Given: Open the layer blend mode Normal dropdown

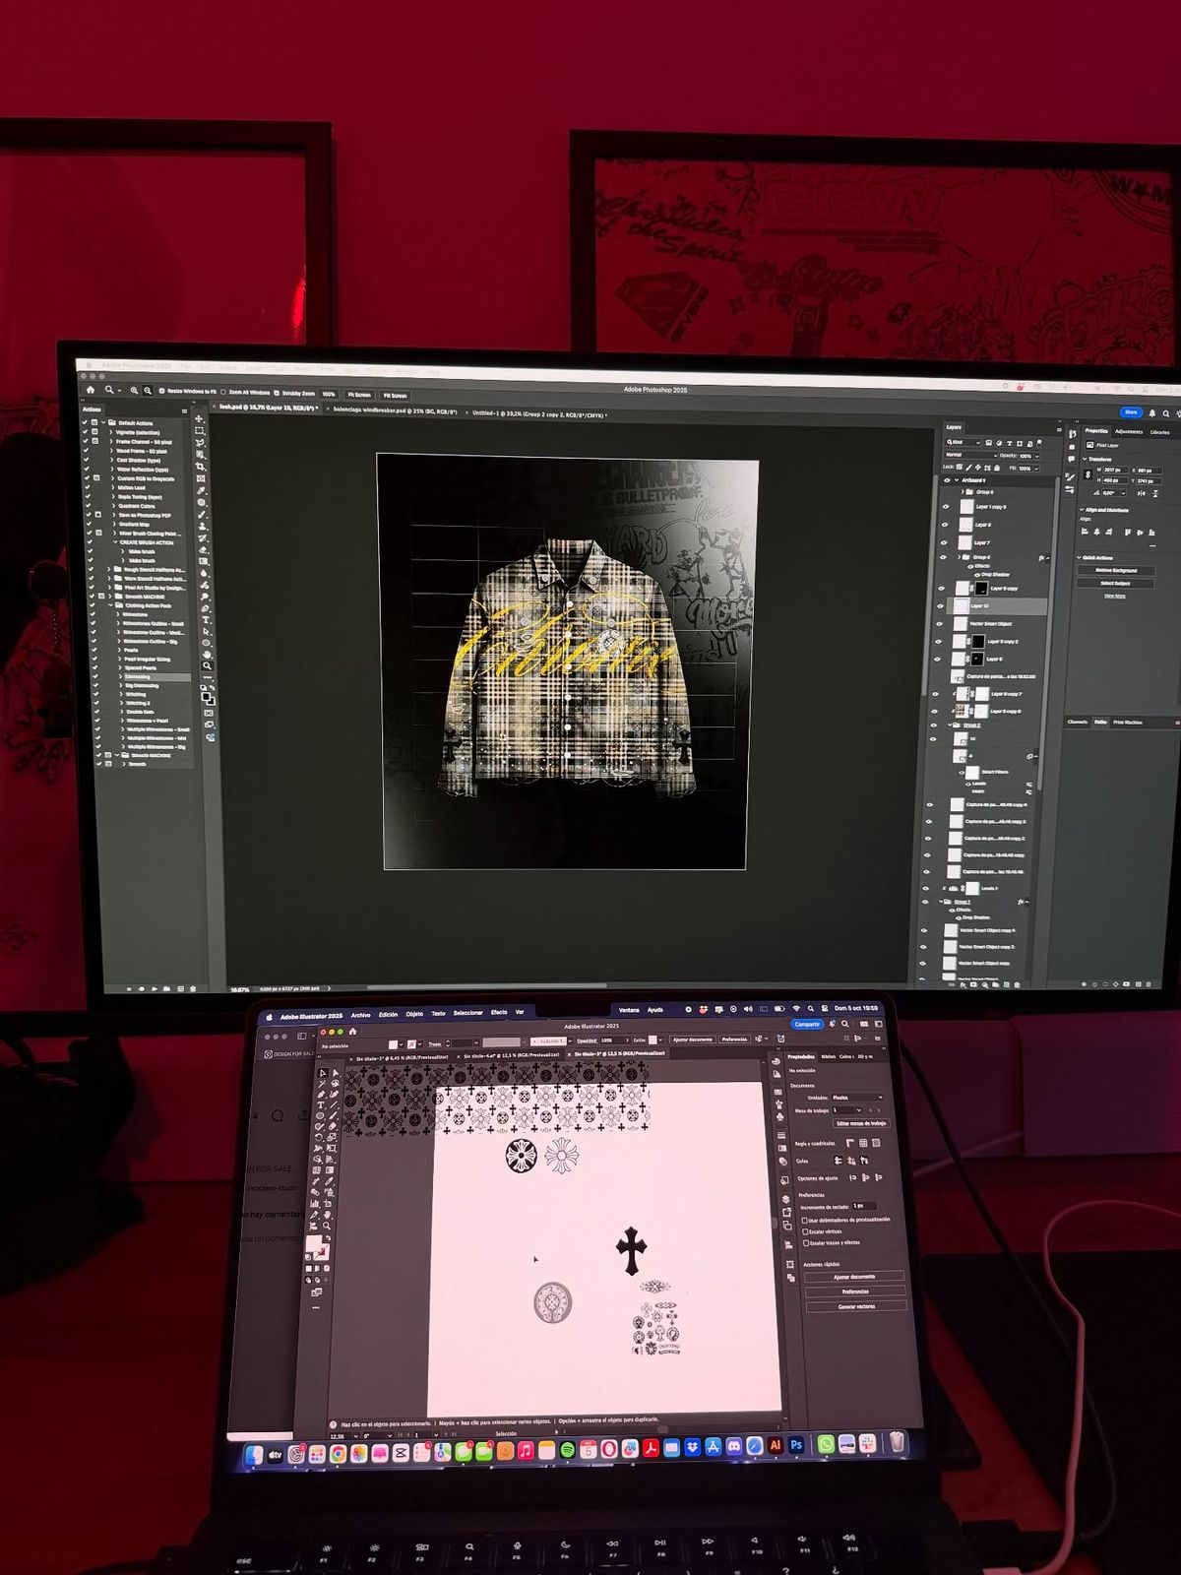Looking at the screenshot, I should click(971, 455).
